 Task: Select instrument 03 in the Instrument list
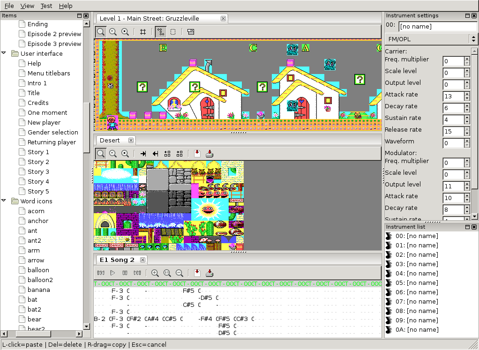pos(412,264)
